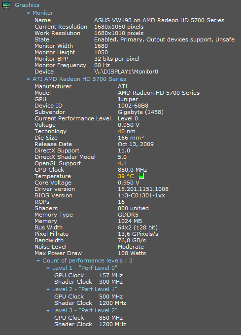241x335 pixels.
Task: Collapse Level 2 "Perf Level 1" arrow
Action: click(x=48, y=290)
